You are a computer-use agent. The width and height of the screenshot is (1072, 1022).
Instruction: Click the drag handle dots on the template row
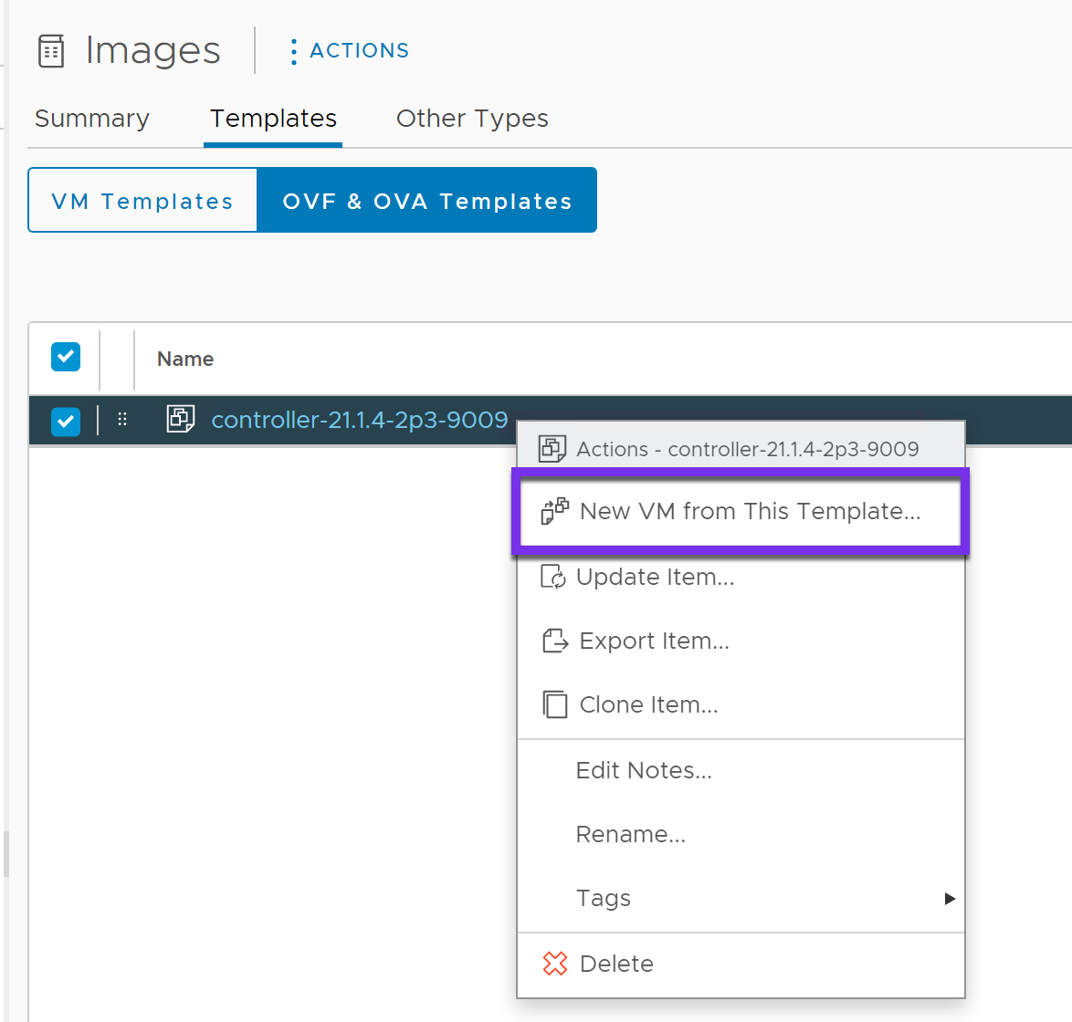(x=122, y=420)
